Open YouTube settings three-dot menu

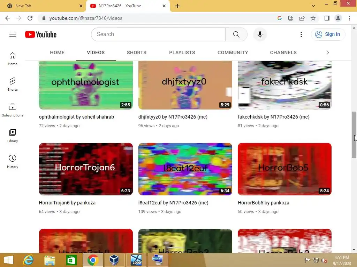click(301, 34)
